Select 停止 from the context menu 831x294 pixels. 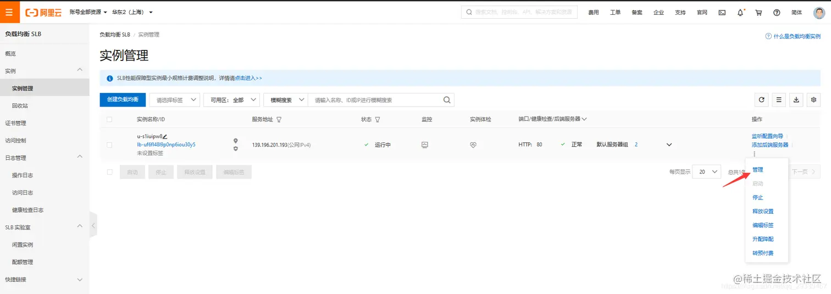pyautogui.click(x=757, y=197)
